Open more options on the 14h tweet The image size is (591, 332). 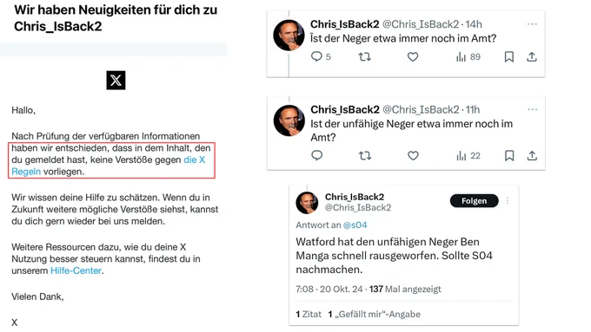tap(532, 24)
